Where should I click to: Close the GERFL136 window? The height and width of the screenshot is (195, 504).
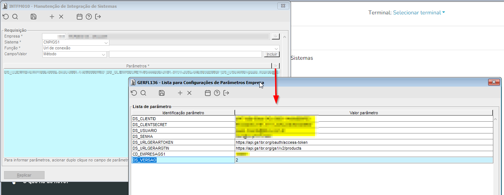pyautogui.click(x=493, y=82)
